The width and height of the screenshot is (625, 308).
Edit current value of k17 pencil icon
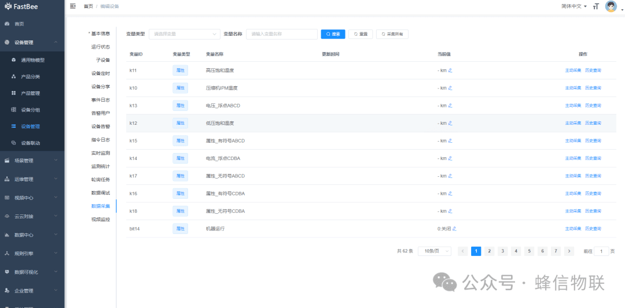point(450,176)
